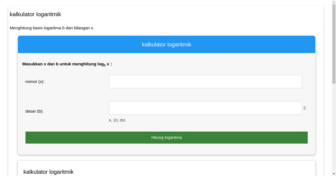Screen dimensions: 336x176
Task: Click the hint text e, 10, dst.
Action: [117, 120]
